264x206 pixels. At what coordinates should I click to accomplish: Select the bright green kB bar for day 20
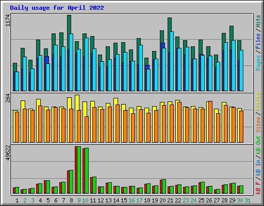(164, 186)
